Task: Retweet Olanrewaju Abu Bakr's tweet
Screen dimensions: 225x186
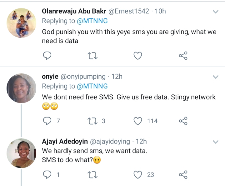Action: pos(92,56)
